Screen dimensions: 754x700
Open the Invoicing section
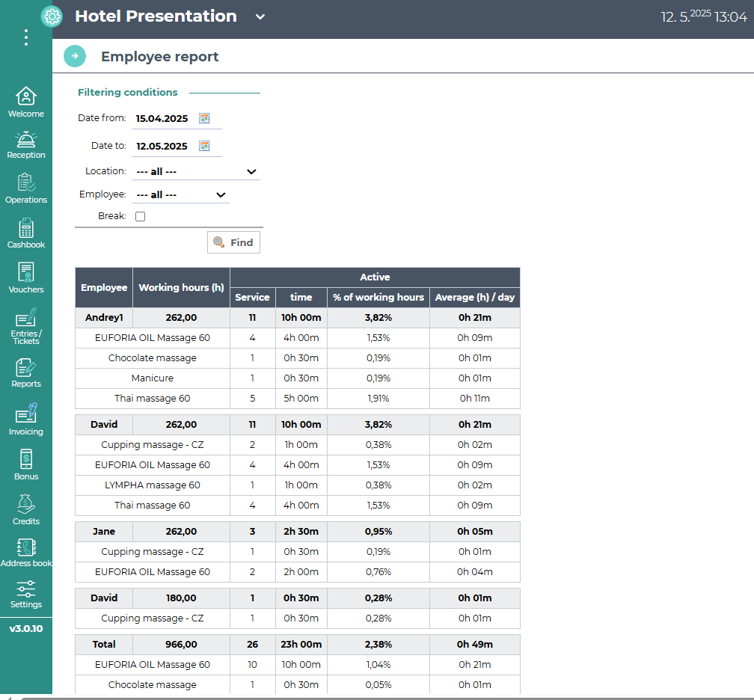tap(26, 420)
